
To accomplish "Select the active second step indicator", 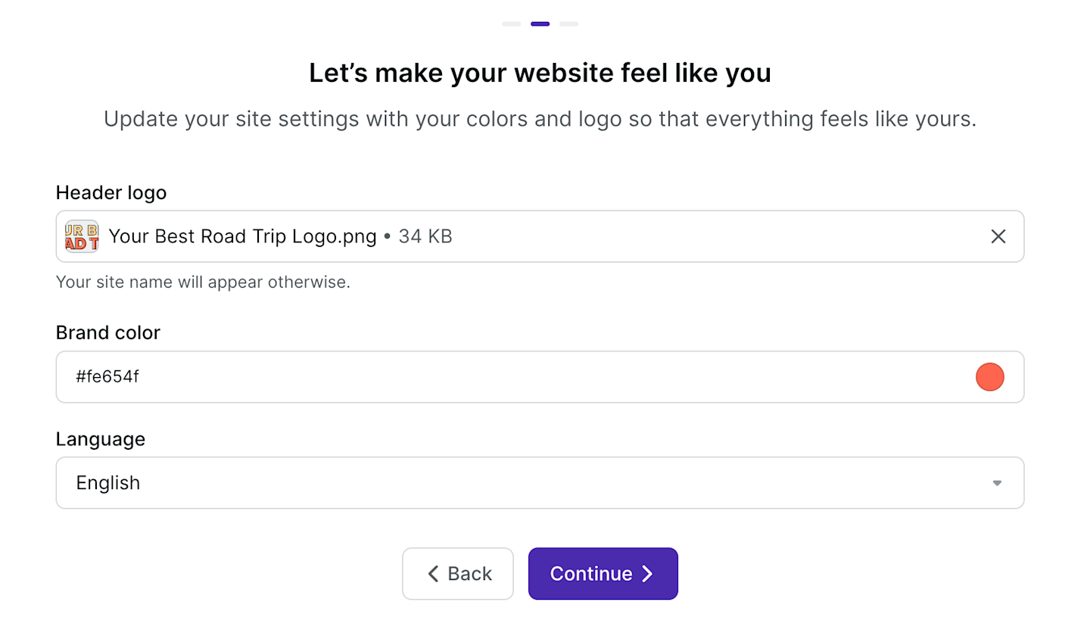I will click(x=540, y=24).
